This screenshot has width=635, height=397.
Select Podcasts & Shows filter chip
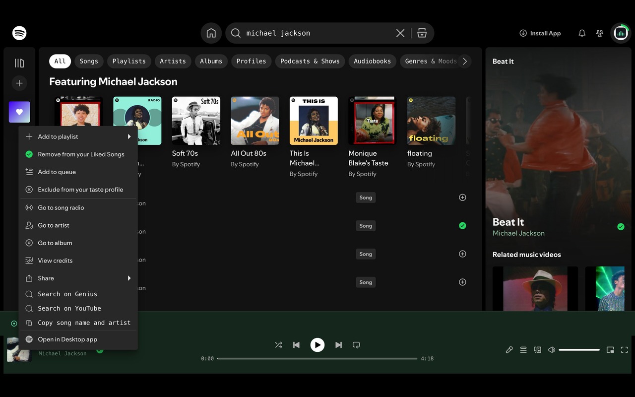pos(310,61)
